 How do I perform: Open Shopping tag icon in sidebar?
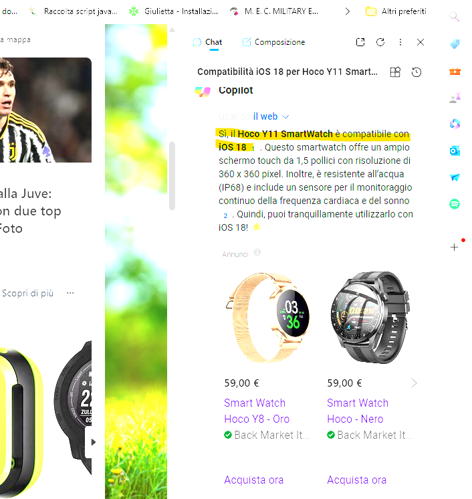[455, 44]
